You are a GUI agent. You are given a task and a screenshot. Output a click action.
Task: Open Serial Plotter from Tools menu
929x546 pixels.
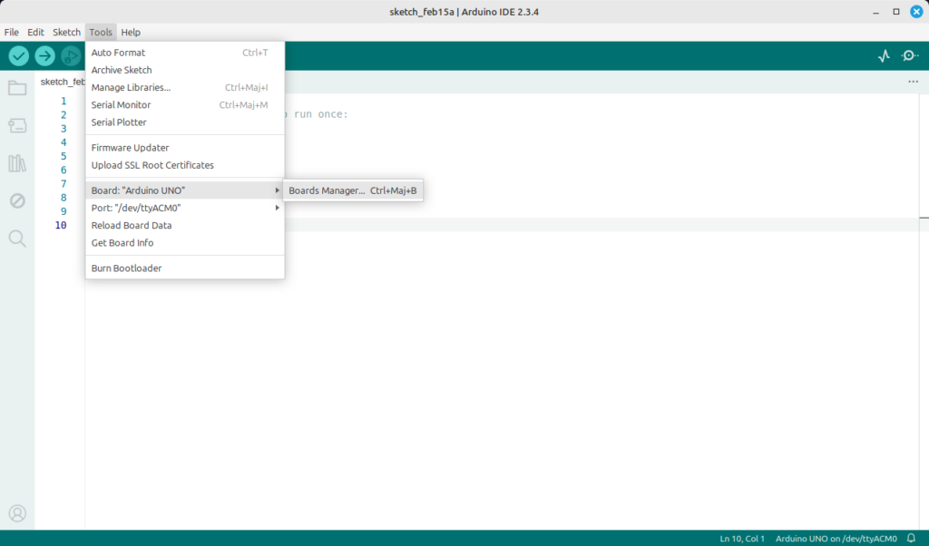click(x=185, y=122)
